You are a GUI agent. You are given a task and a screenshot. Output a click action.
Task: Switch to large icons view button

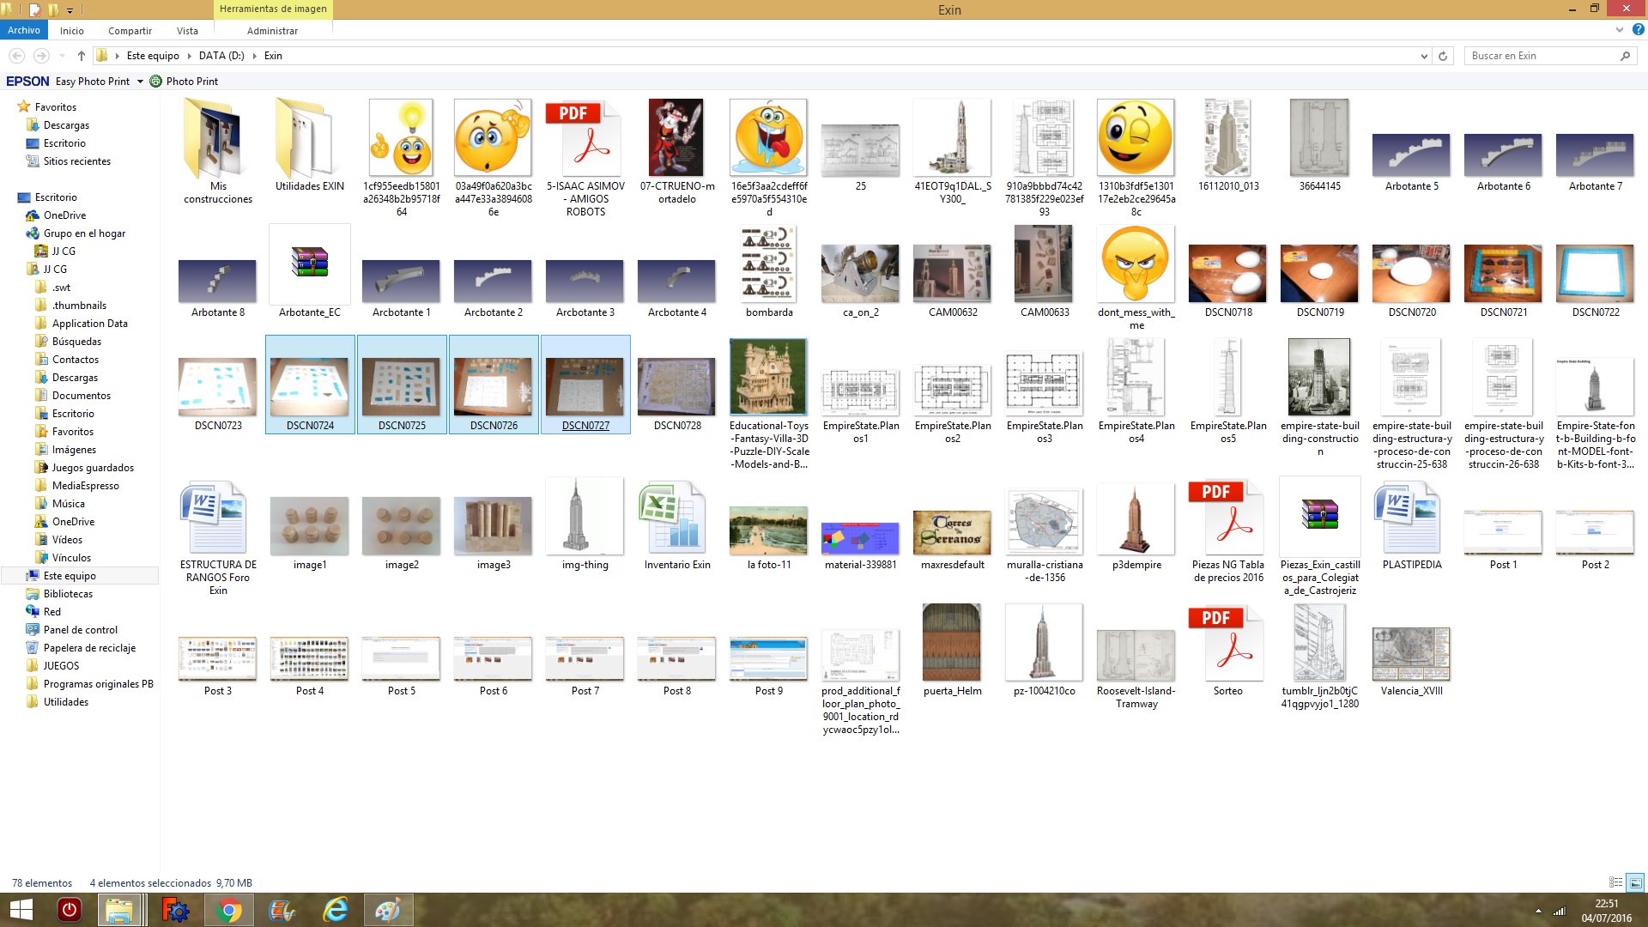[x=1635, y=882]
